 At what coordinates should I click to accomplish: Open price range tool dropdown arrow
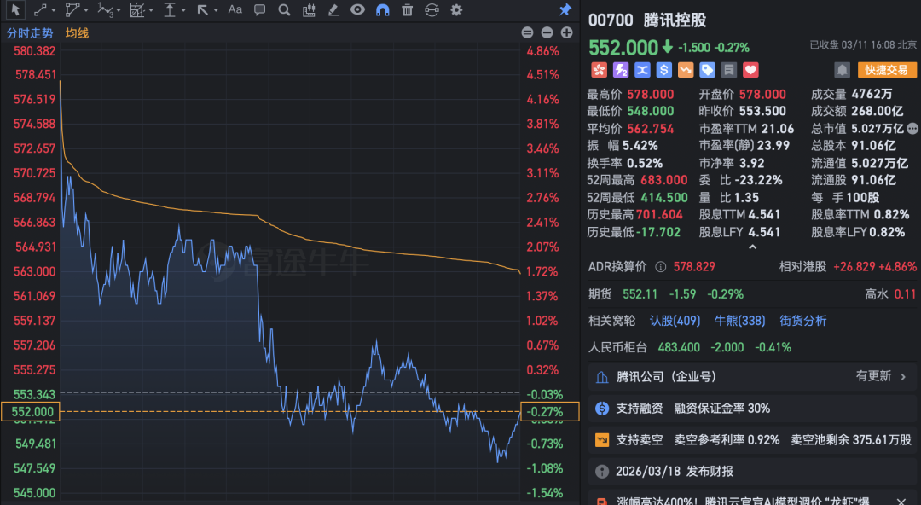pyautogui.click(x=183, y=10)
